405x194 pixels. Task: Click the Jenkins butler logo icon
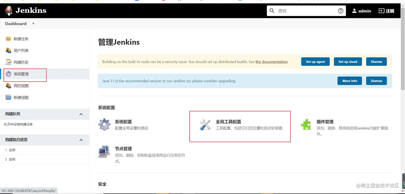point(9,11)
